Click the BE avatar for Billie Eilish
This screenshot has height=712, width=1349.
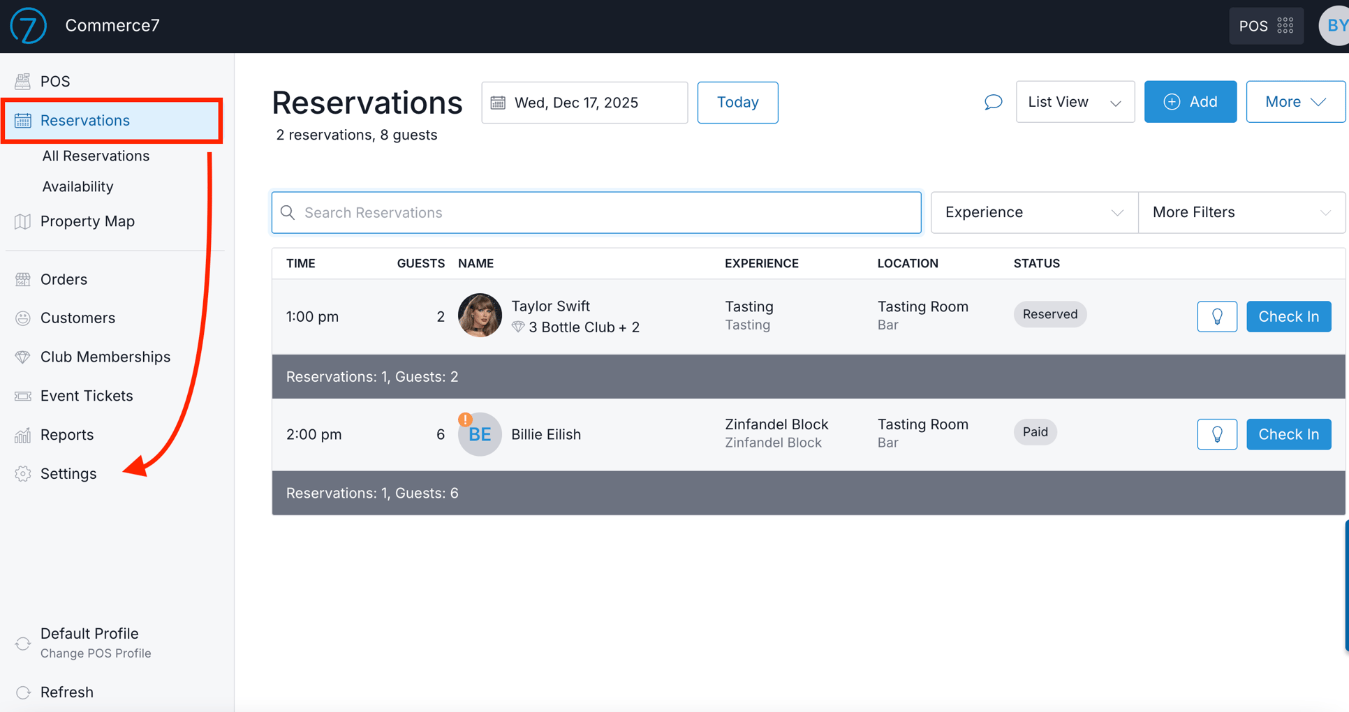tap(480, 434)
